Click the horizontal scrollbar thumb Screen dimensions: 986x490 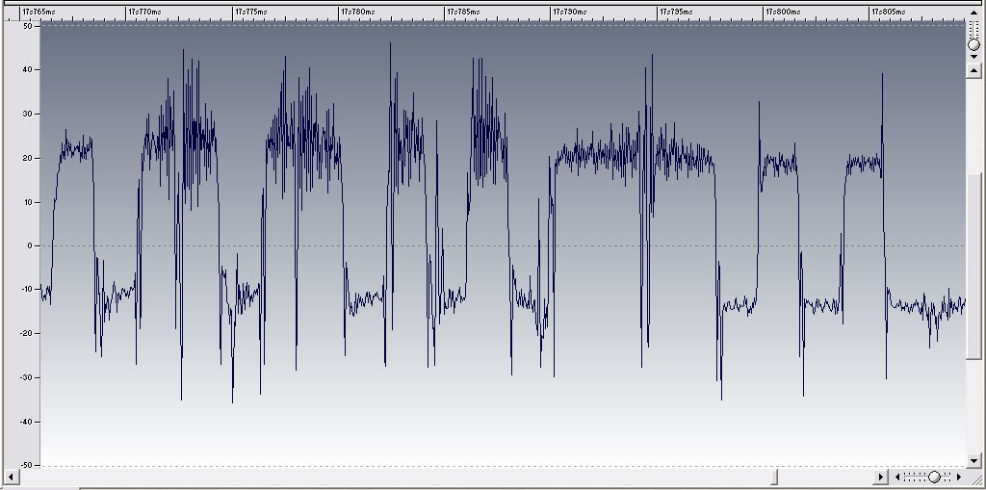click(x=775, y=477)
